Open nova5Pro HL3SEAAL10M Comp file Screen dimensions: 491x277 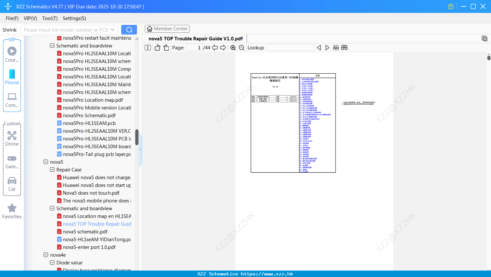[x=94, y=69]
